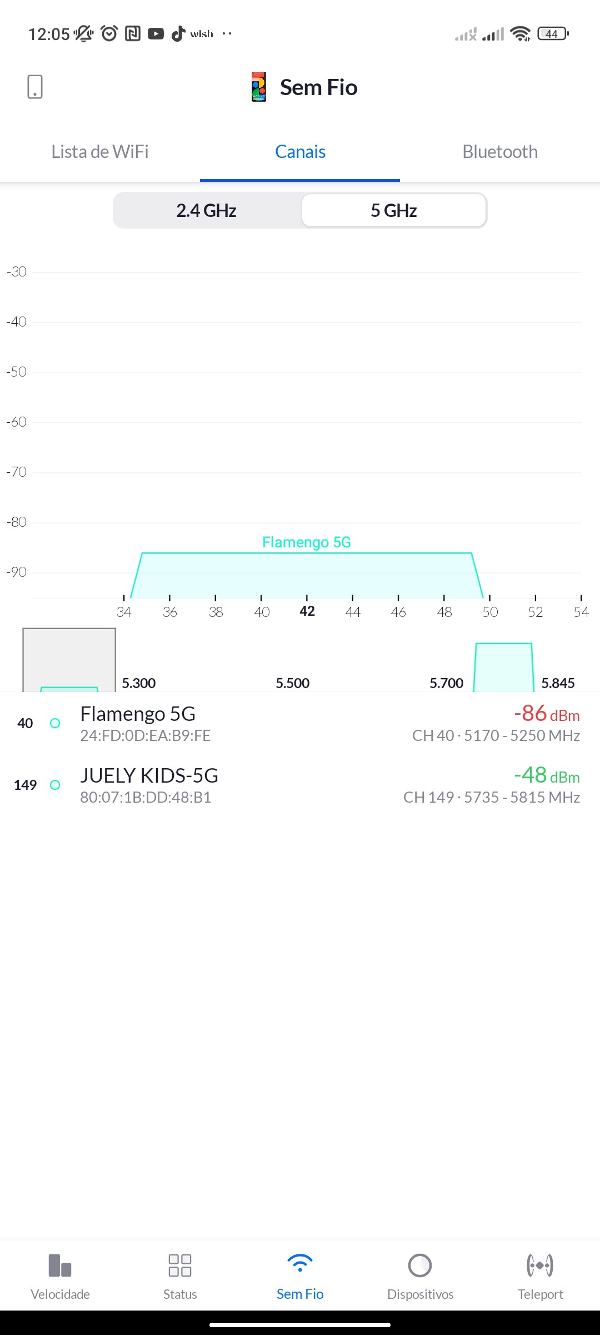Tap the Wi-Fi status bar icon
This screenshot has height=1335, width=600.
(x=521, y=34)
